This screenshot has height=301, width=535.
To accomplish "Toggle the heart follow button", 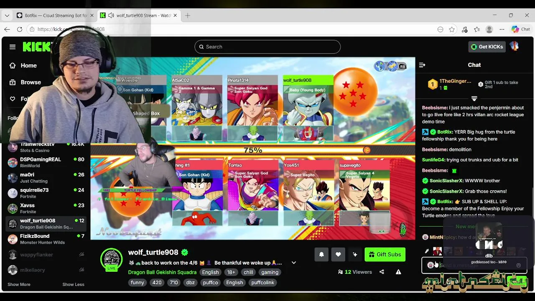I will (338, 254).
